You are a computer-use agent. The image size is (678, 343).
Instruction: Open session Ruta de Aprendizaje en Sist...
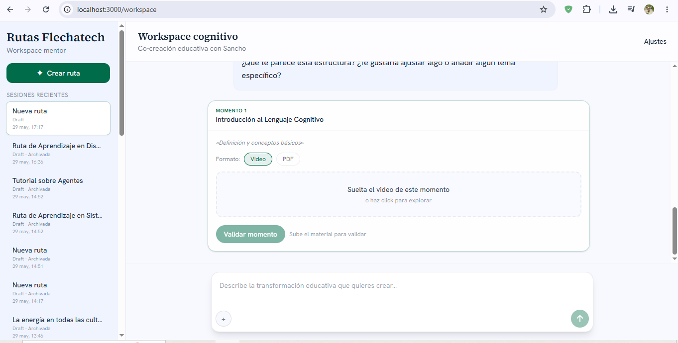click(58, 223)
